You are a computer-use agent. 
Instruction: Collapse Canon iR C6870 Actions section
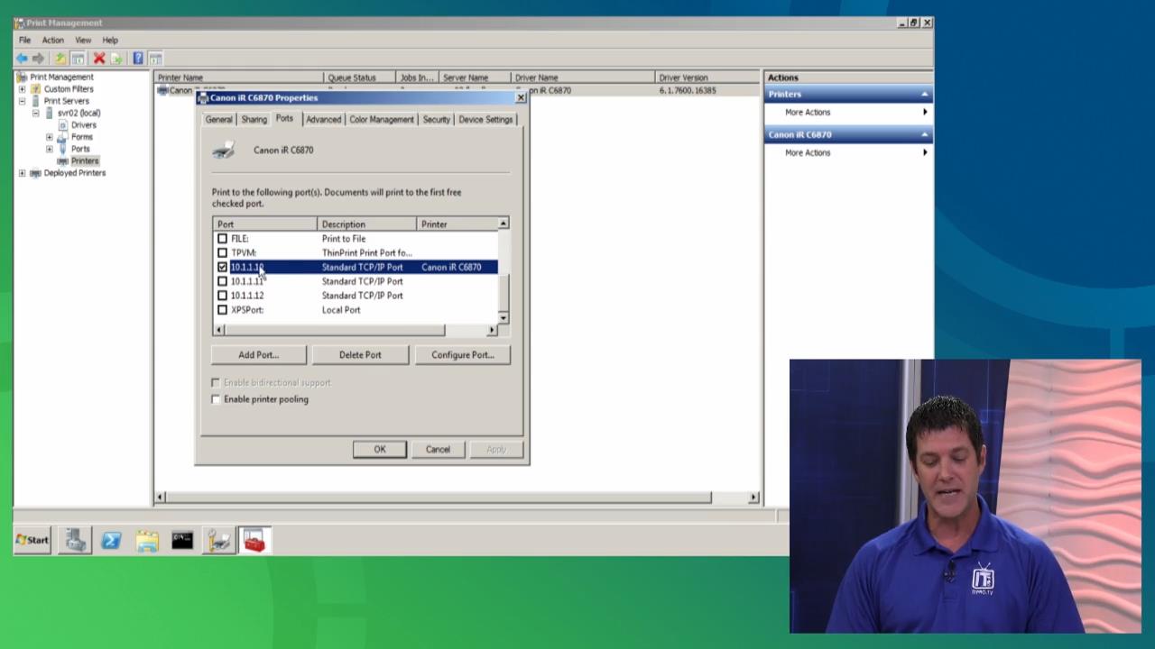coord(924,134)
